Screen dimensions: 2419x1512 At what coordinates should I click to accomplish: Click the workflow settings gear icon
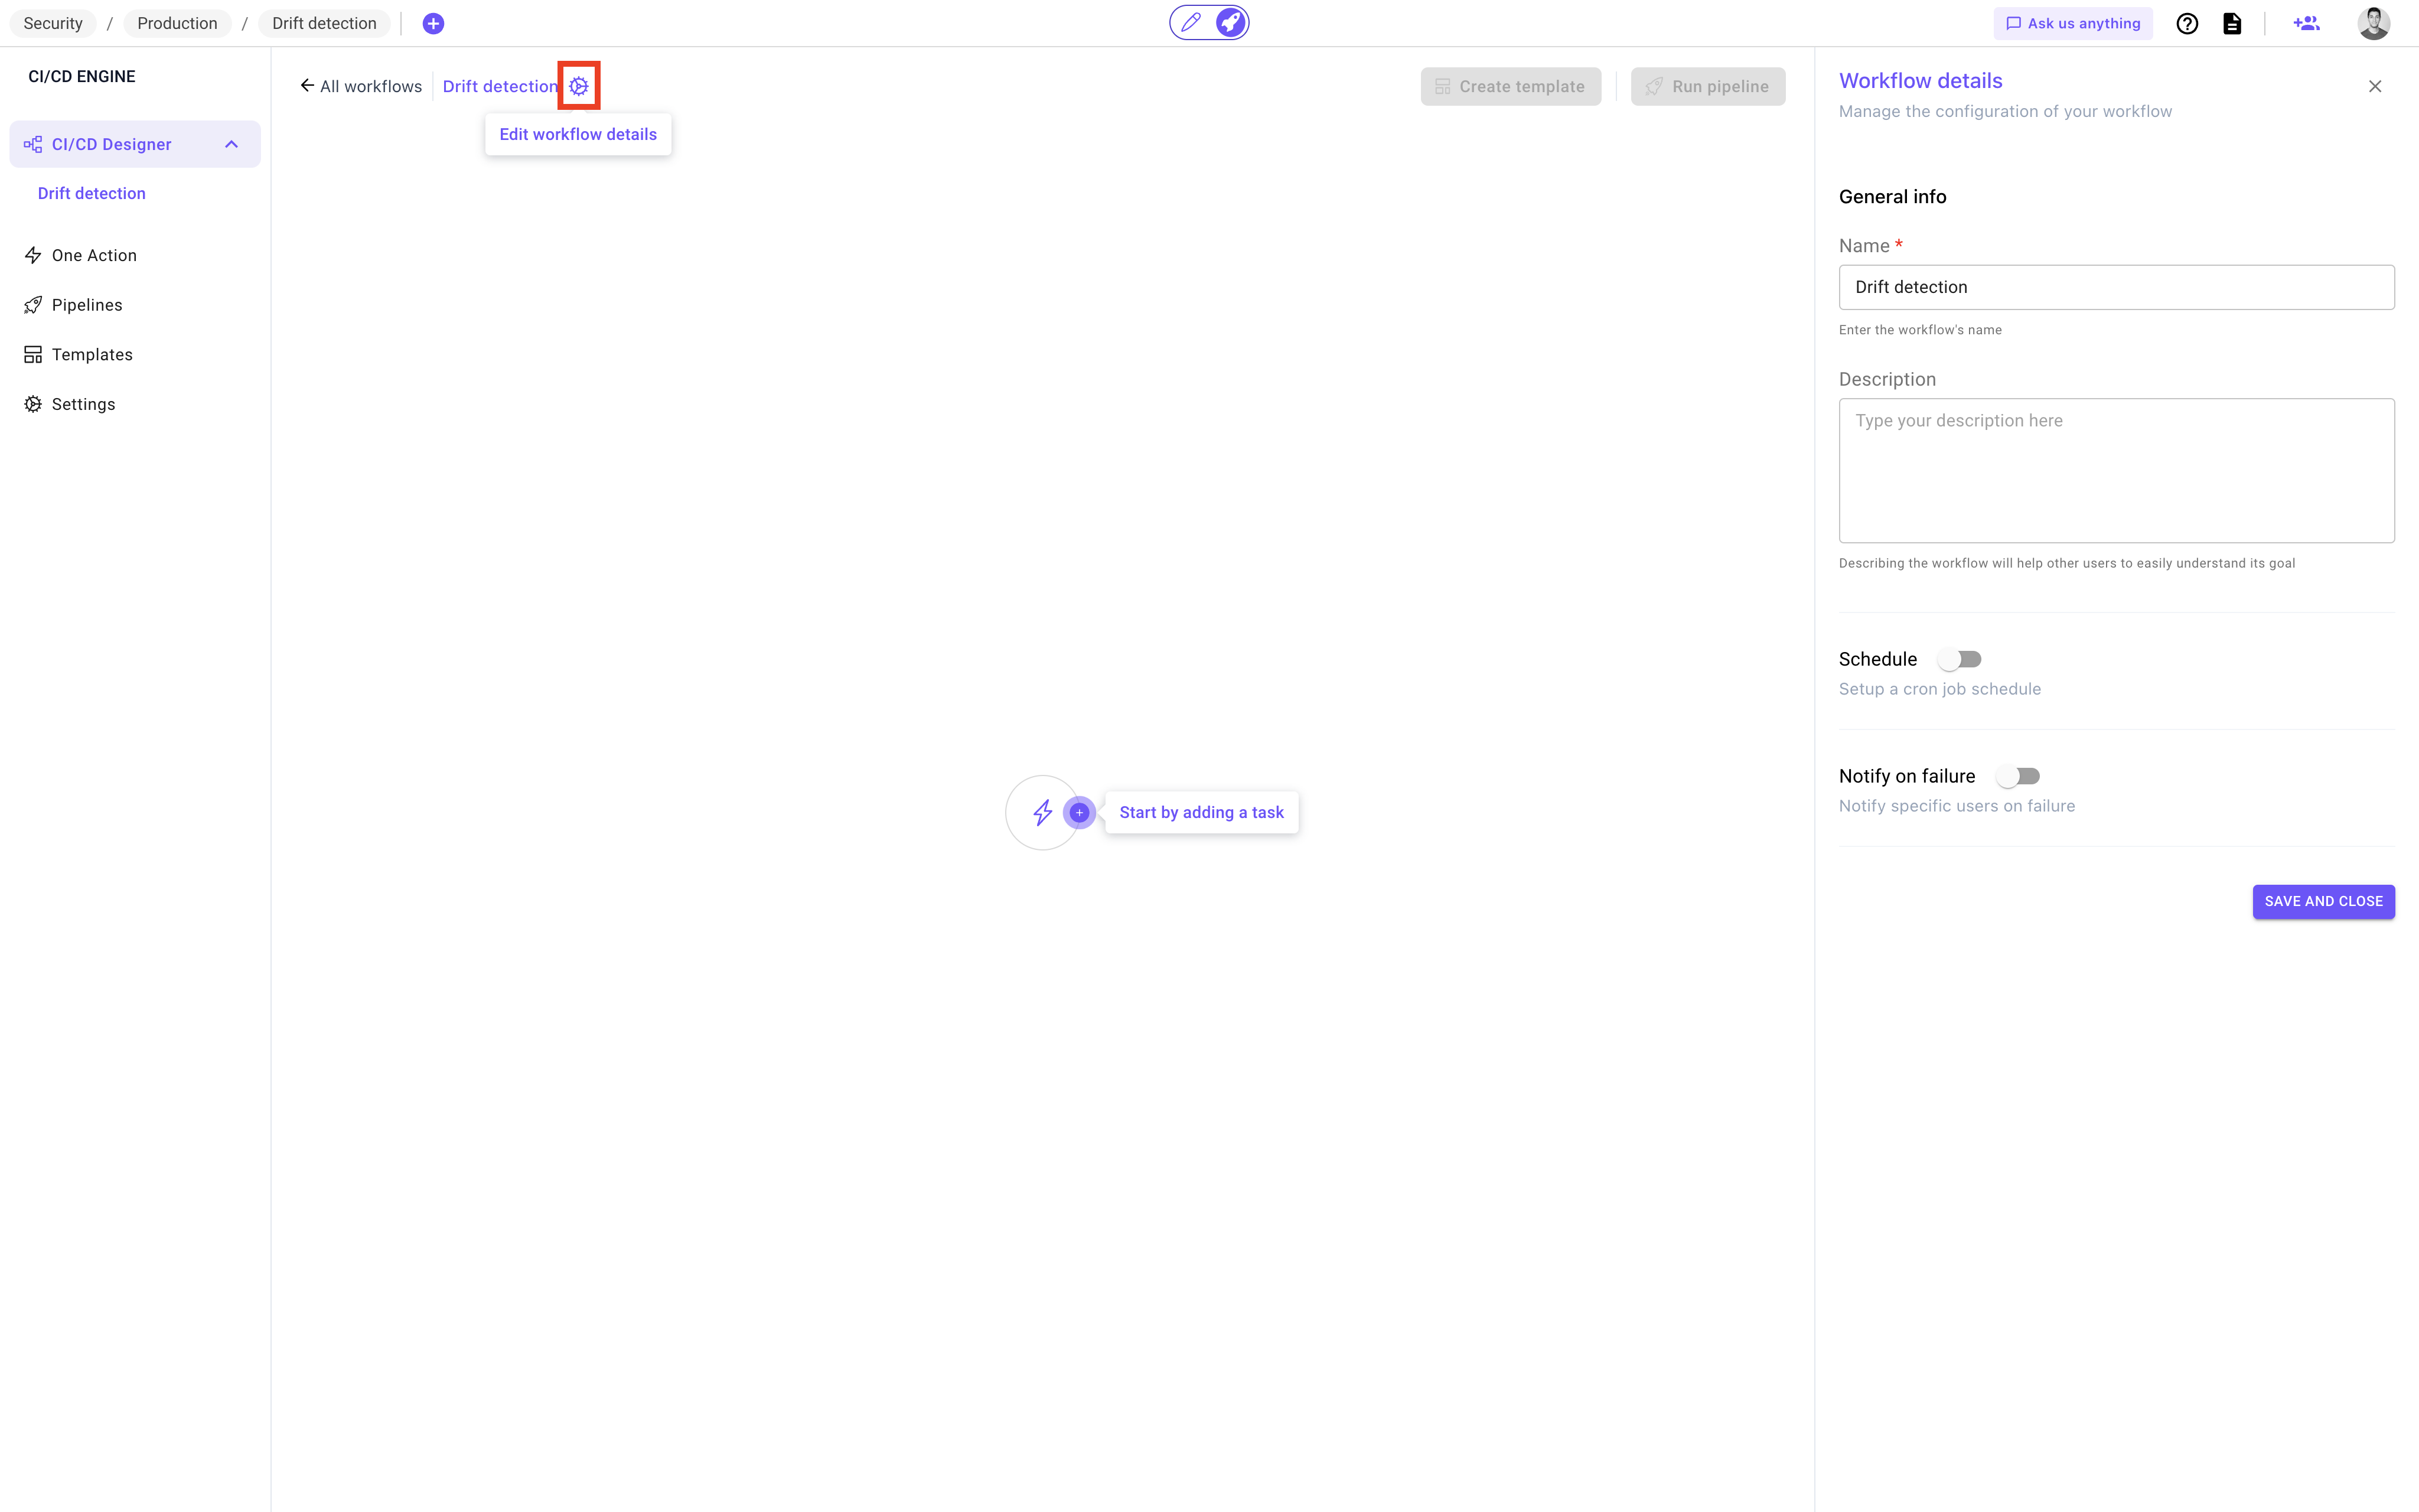coord(579,86)
